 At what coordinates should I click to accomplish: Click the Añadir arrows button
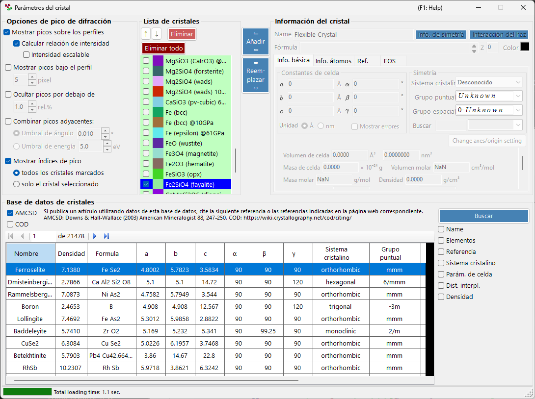tap(256, 42)
